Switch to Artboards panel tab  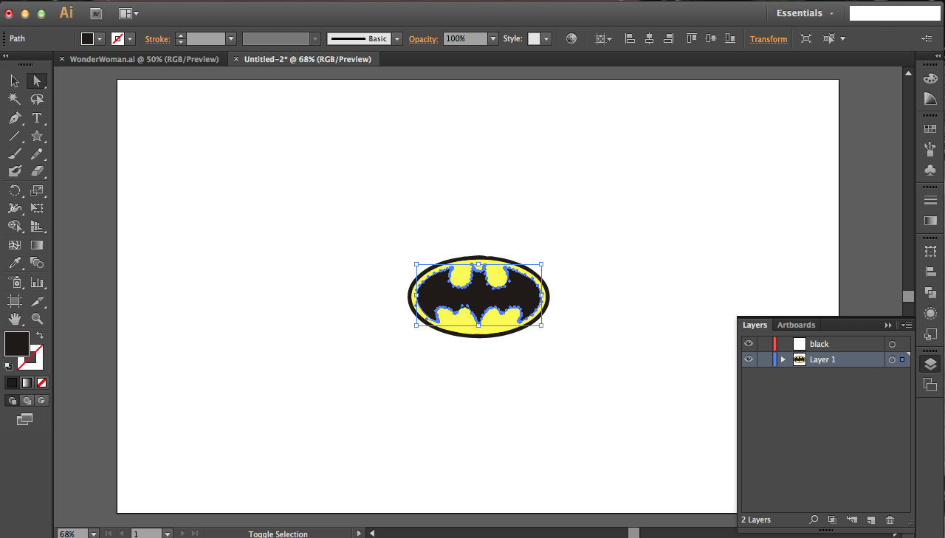796,325
